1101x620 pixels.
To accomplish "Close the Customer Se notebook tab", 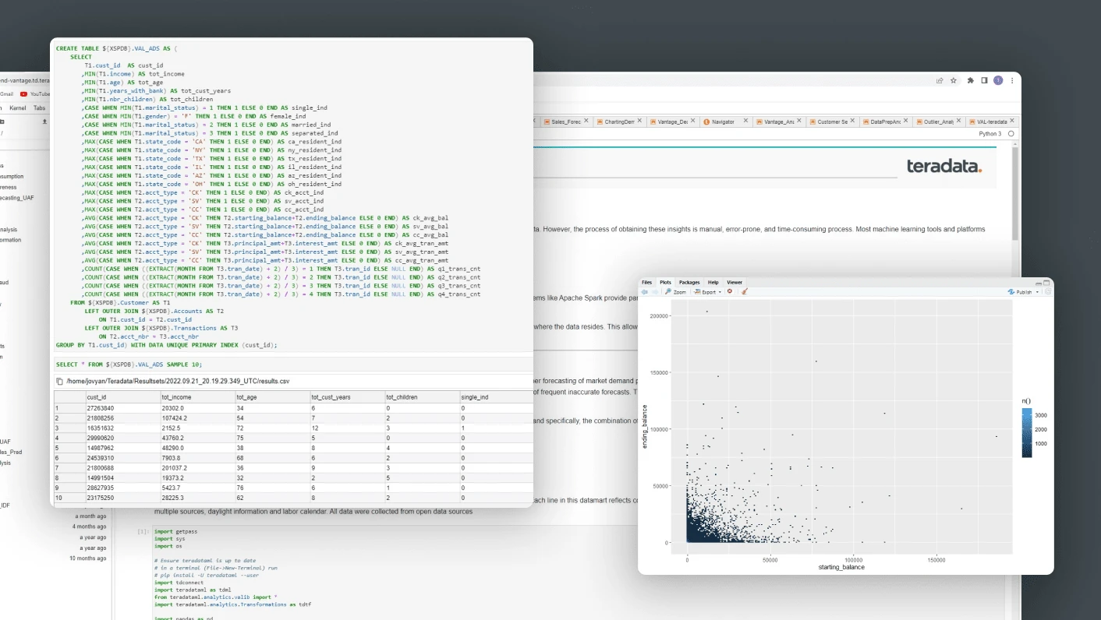I will 852,121.
